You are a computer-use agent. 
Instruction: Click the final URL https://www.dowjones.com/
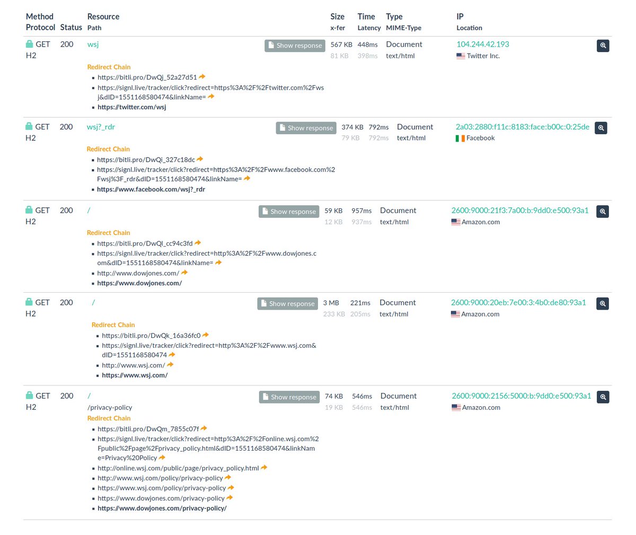139,283
